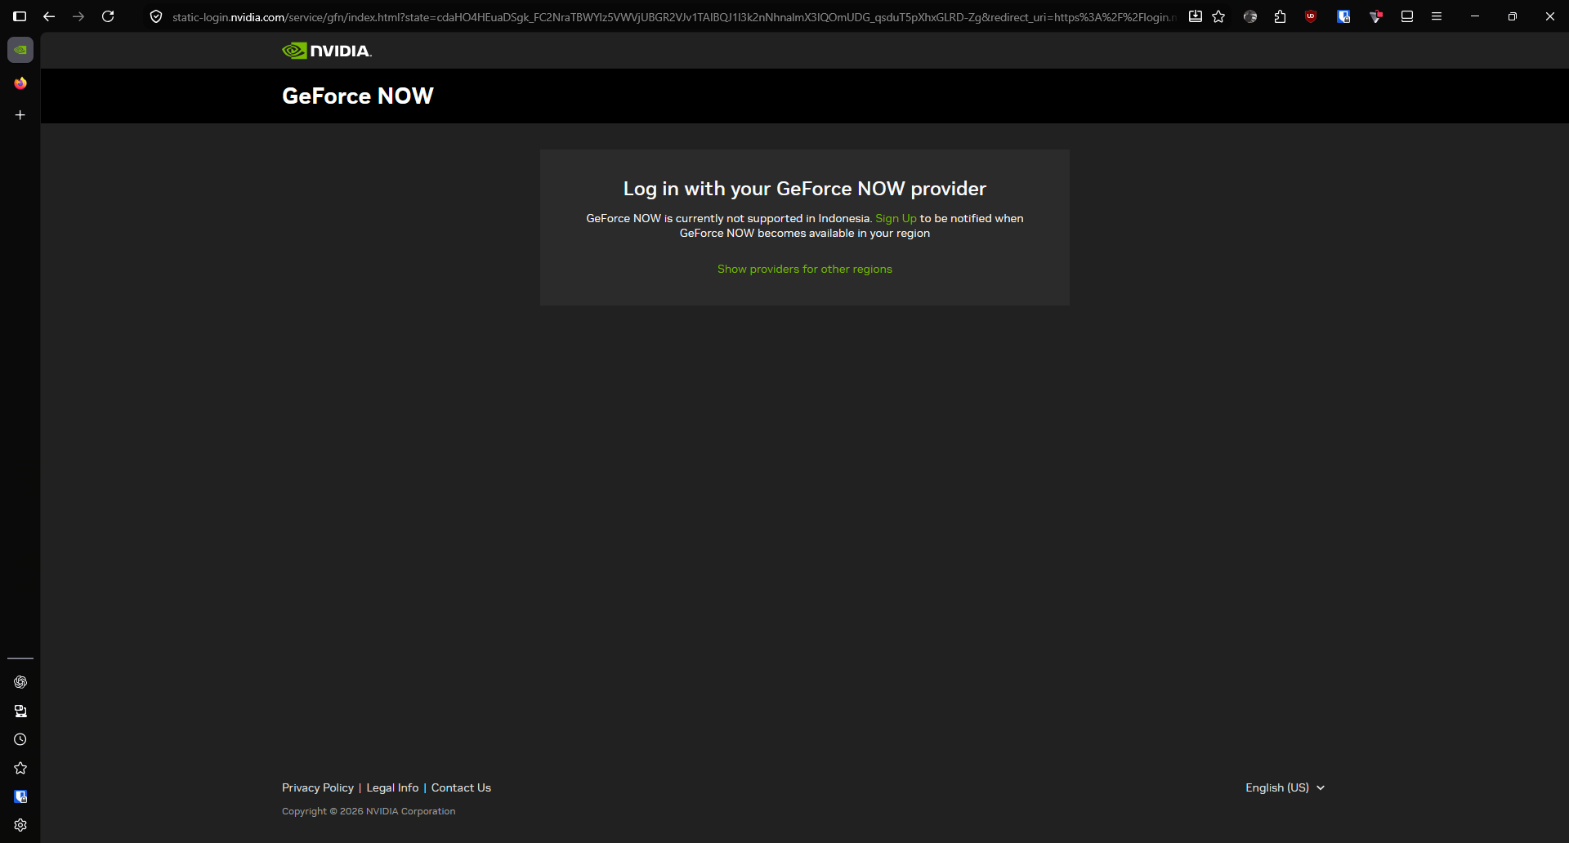Open the tracking protection shield icon
The image size is (1569, 843).
point(156,16)
